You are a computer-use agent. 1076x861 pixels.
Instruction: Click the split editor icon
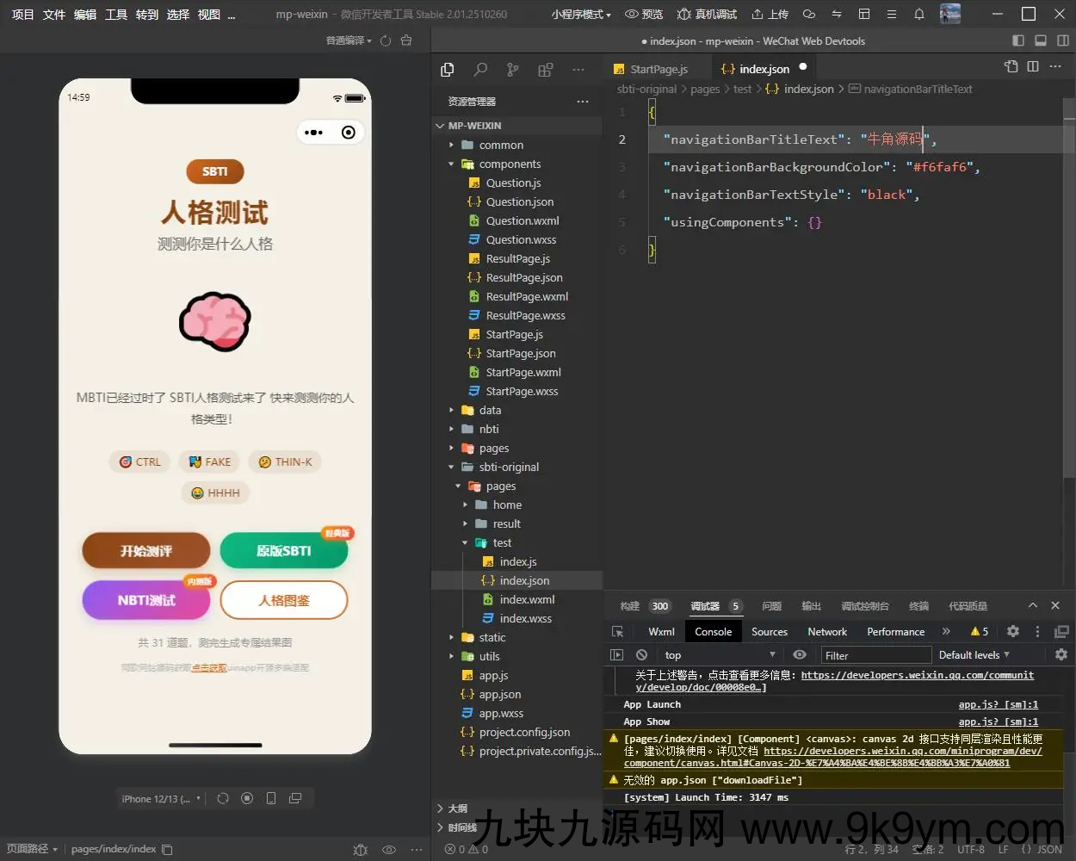(1033, 66)
